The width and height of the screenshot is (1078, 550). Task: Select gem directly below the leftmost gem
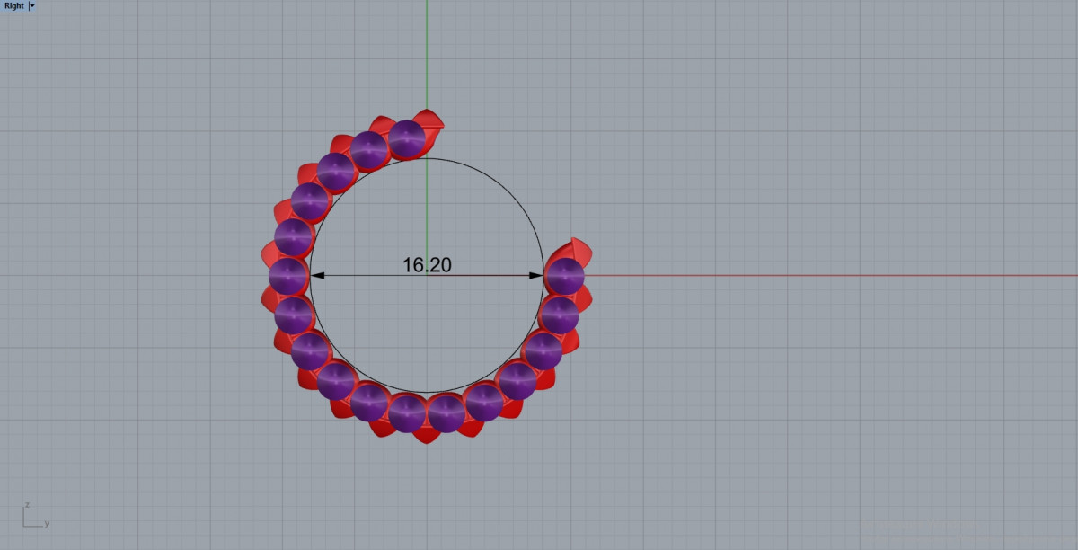(x=293, y=315)
